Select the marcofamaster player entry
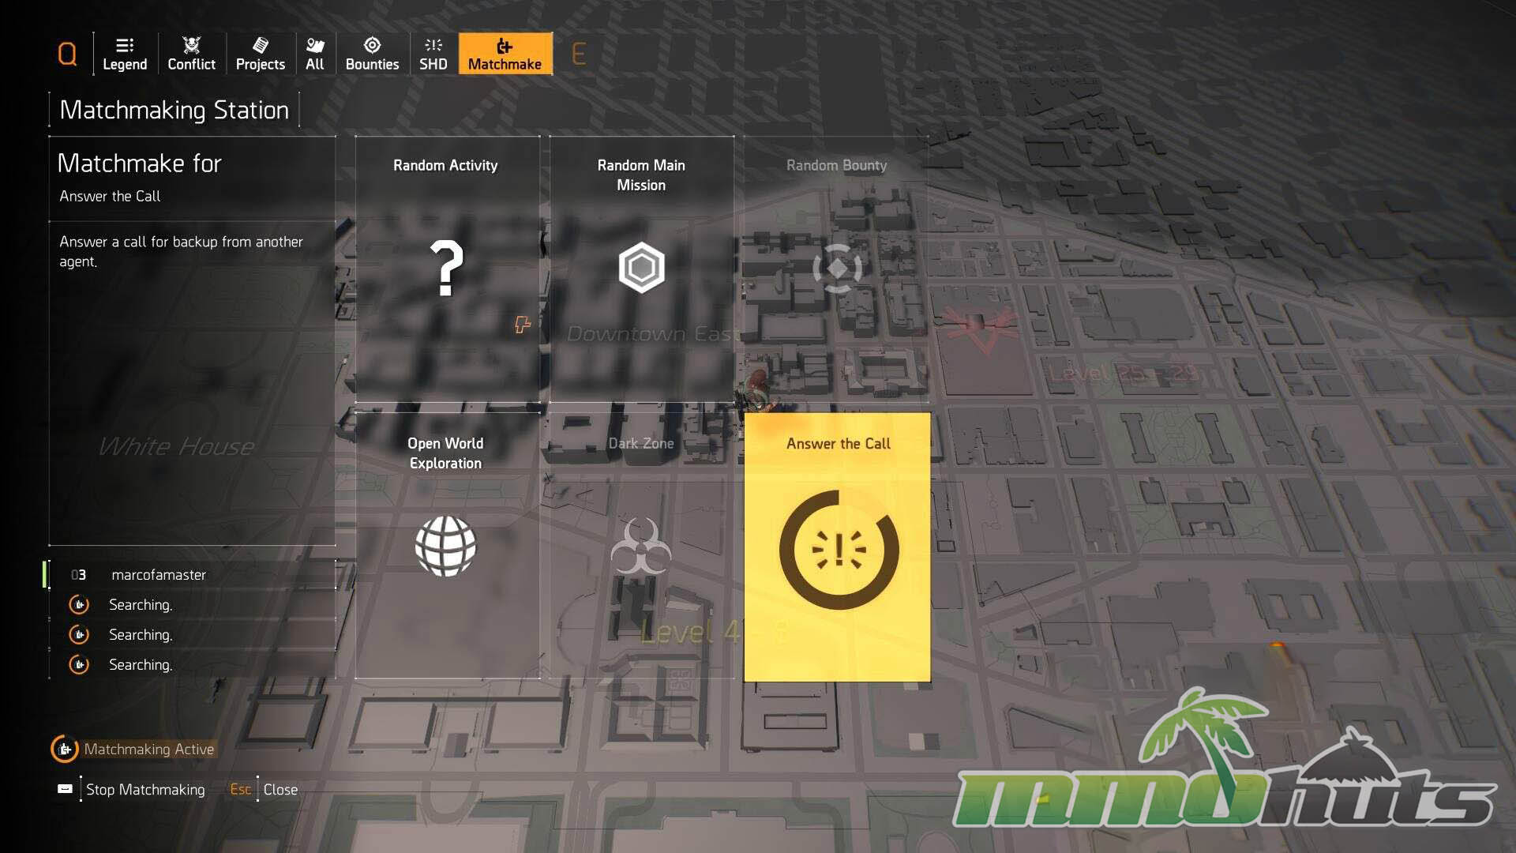 159,575
